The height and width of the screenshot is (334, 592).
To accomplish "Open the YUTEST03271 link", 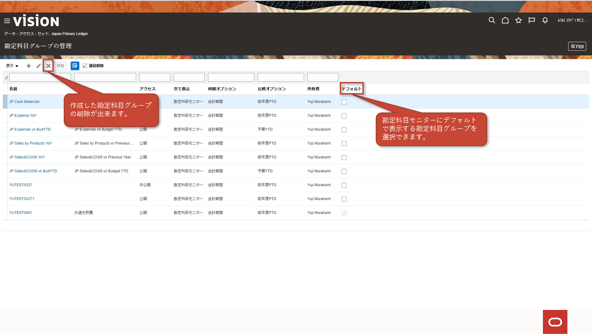I will click(x=22, y=199).
